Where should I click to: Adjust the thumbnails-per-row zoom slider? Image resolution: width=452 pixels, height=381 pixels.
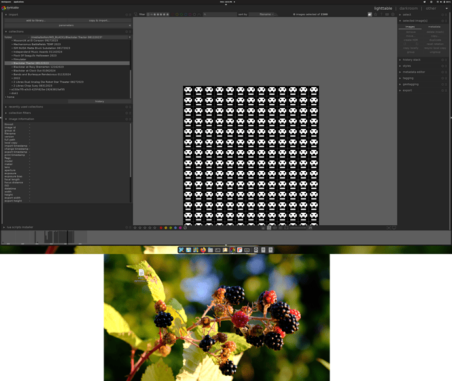point(298,228)
